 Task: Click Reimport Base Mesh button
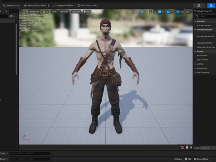35,5
